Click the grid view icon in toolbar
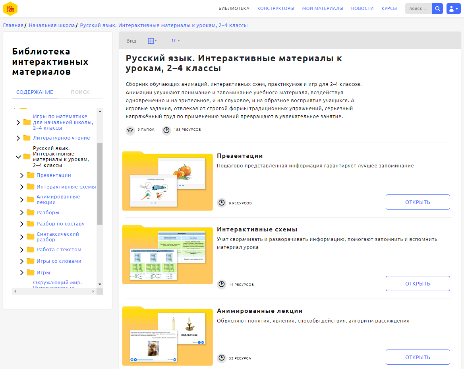 pos(151,40)
